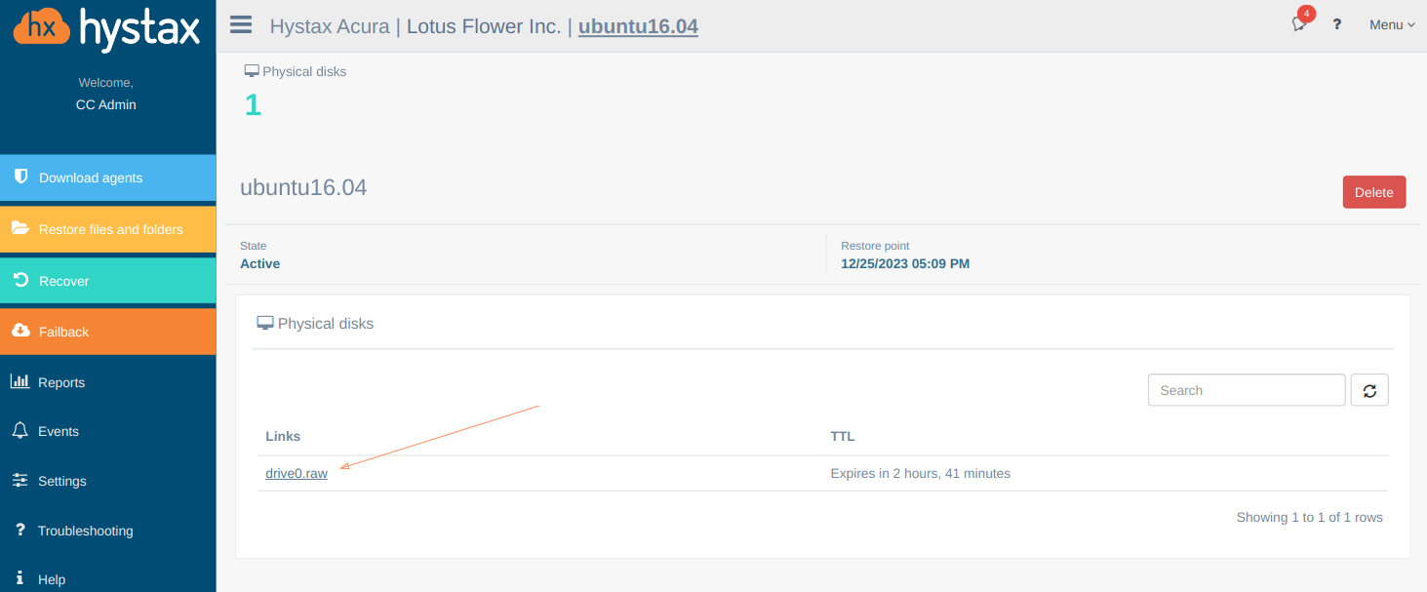Click the Hystax cloud logo
Viewport: 1427px width, 592px height.
point(43,29)
